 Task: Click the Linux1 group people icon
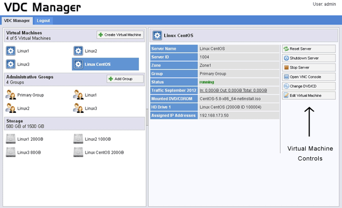click(x=78, y=95)
